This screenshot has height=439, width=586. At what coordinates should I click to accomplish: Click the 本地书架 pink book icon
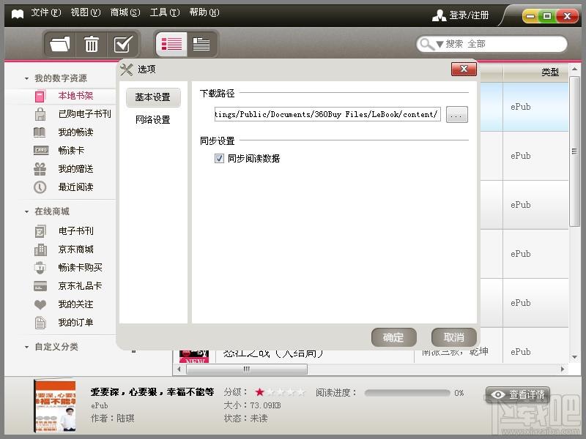pos(40,97)
